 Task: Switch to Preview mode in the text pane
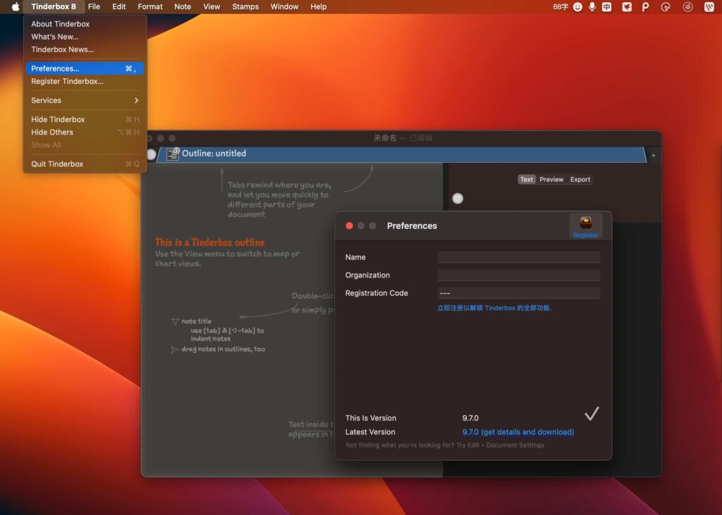(x=551, y=179)
